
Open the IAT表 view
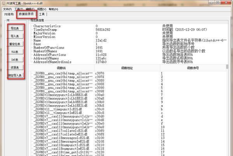tap(15, 60)
